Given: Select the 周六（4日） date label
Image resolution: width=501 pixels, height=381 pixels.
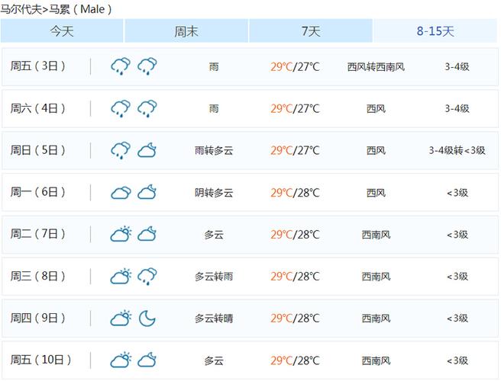Looking at the screenshot, I should pyautogui.click(x=37, y=108).
